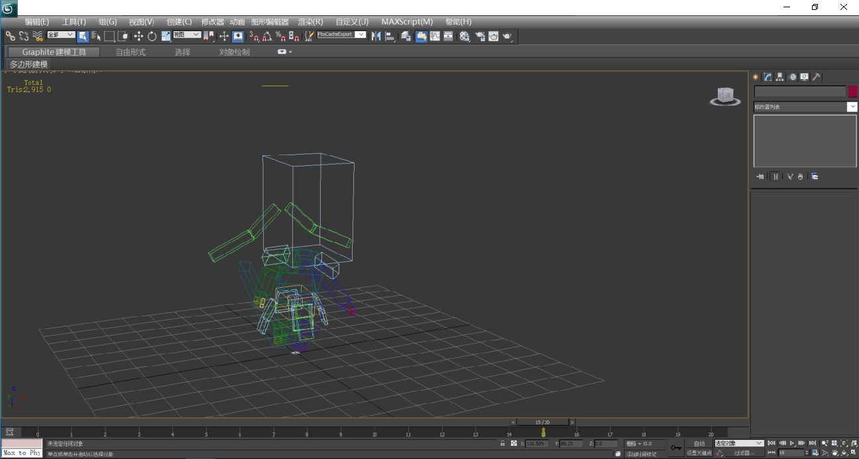Open the Schematic View icon

pyautogui.click(x=449, y=36)
